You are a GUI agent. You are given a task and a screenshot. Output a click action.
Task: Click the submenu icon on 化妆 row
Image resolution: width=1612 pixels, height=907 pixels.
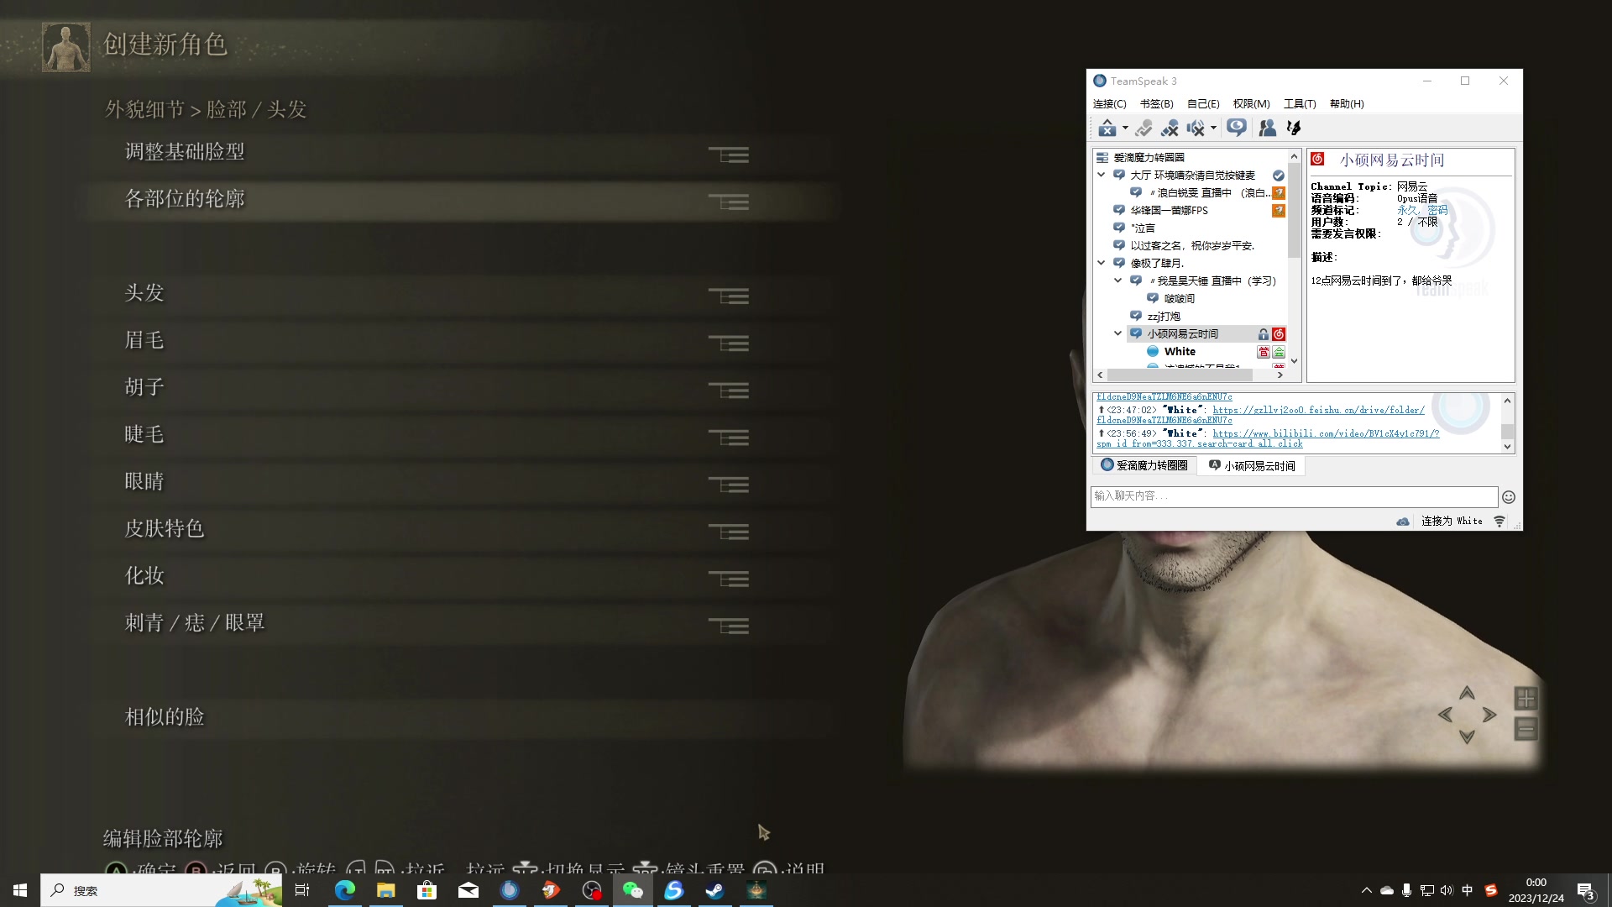point(729,579)
